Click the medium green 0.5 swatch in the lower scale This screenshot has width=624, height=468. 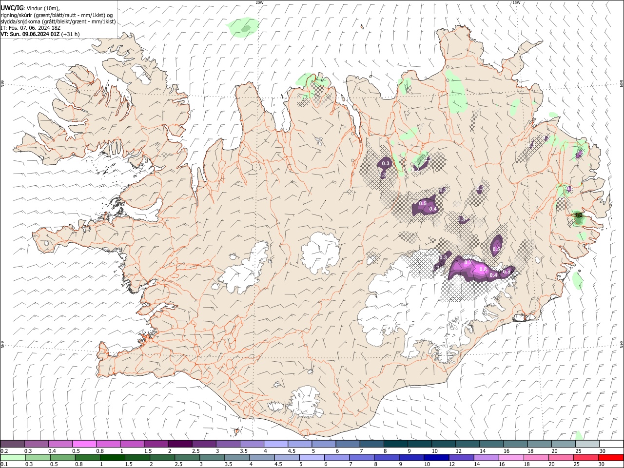(62, 457)
